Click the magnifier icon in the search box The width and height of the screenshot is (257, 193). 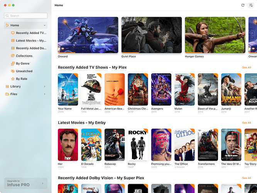point(7,16)
